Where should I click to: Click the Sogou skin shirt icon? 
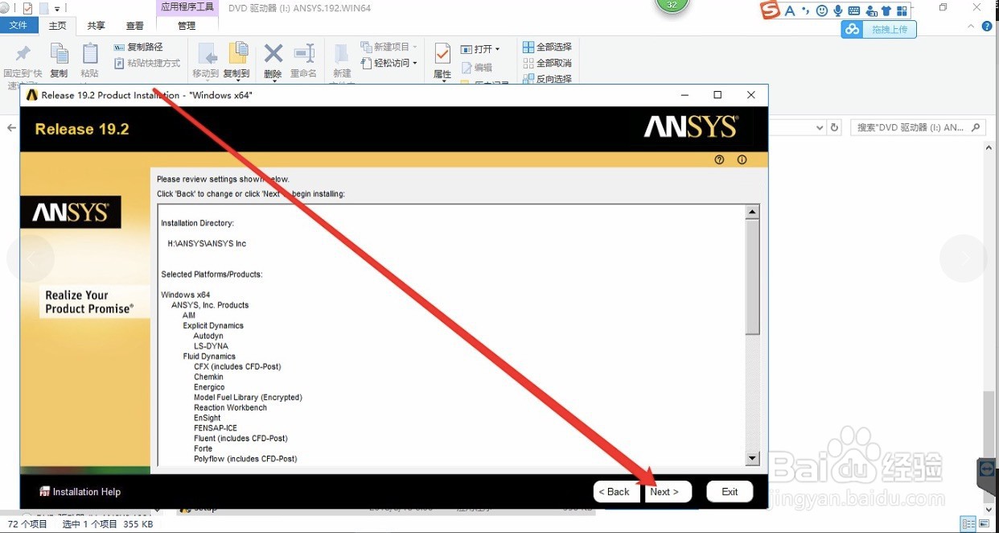[886, 11]
